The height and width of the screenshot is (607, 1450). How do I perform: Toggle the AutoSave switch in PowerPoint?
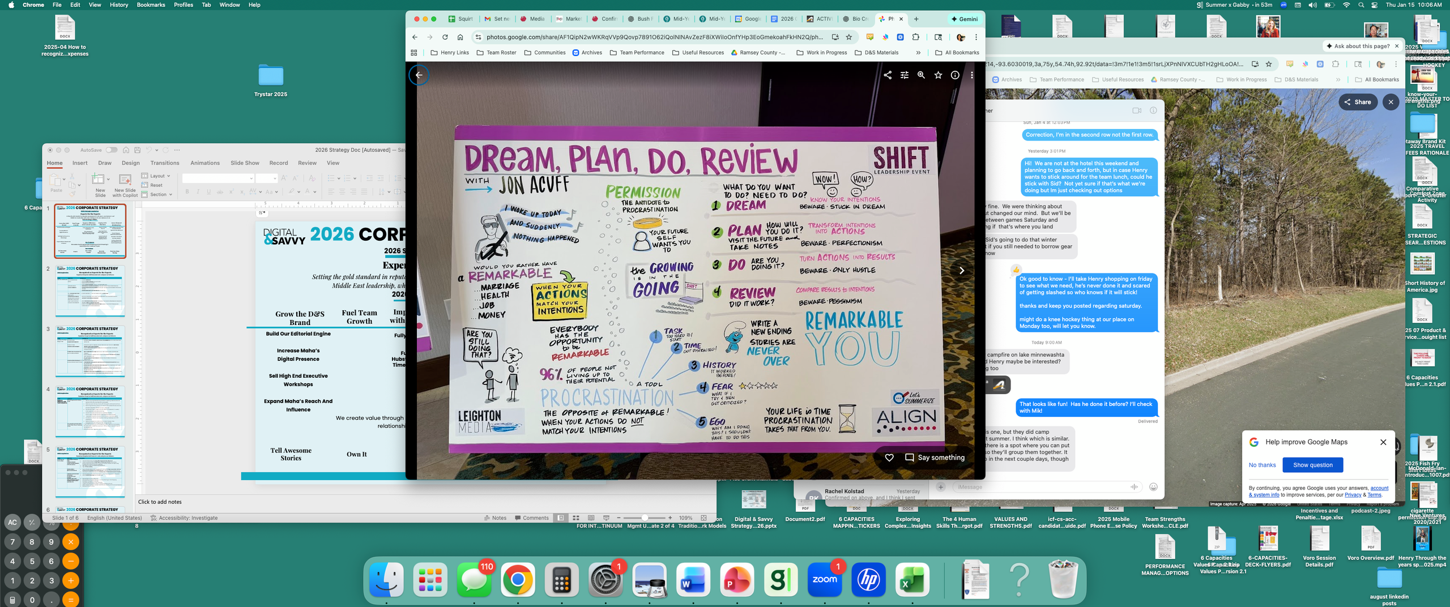(112, 150)
